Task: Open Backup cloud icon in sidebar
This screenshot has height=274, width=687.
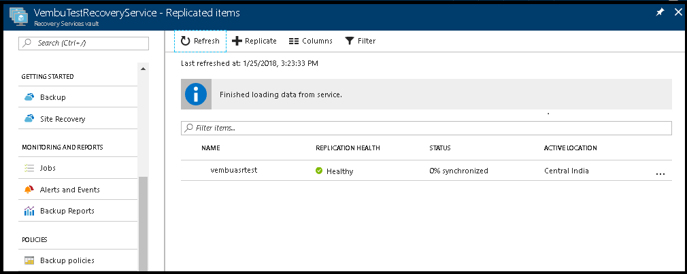Action: pos(29,97)
